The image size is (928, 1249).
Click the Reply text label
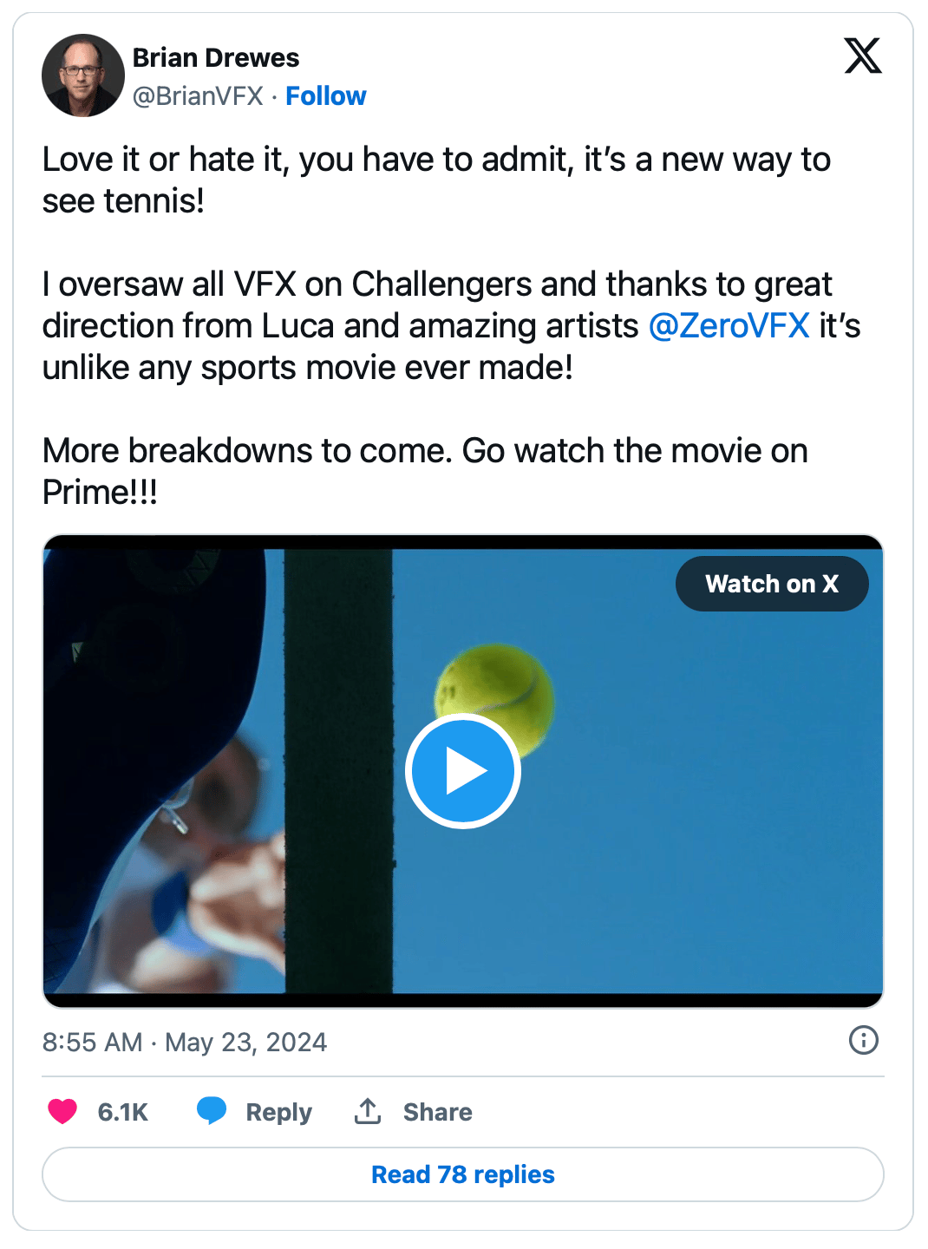click(278, 1112)
